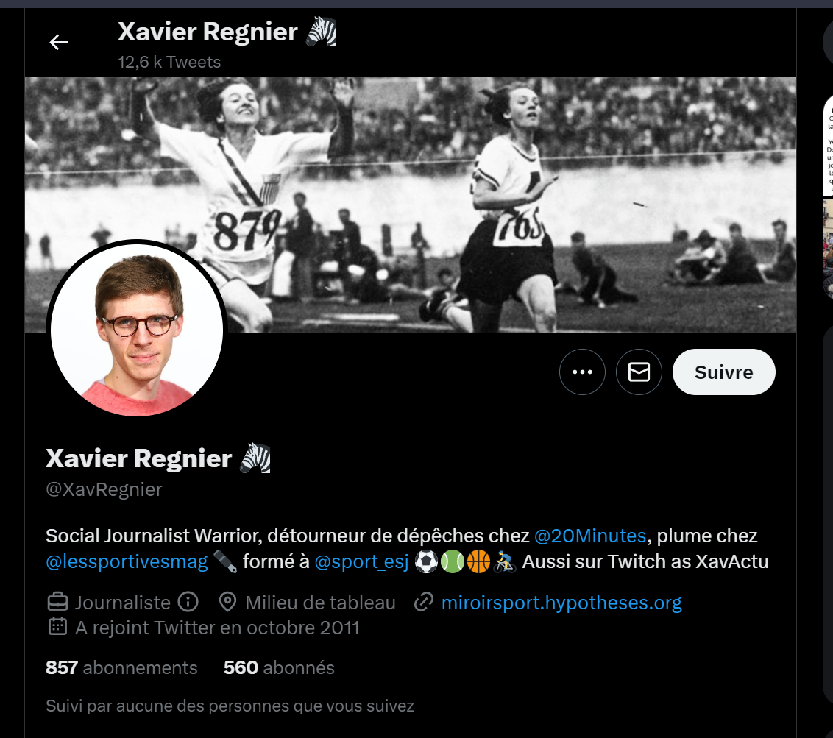View the 857 abonnements list

click(x=121, y=667)
